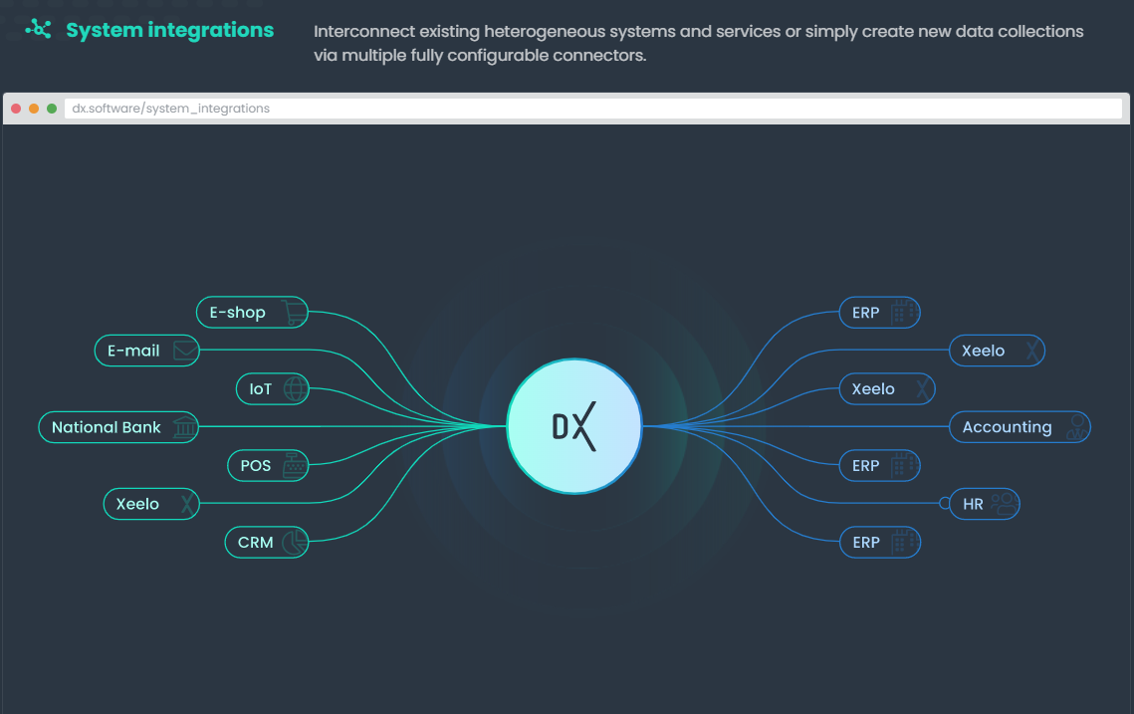Click the CRM pie chart icon
Screen dimensions: 1134x714
pyautogui.click(x=293, y=542)
